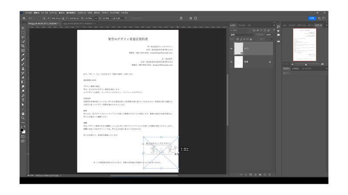Click the Navigator zoom-in mountain icon
348x195 pixels.
(322, 64)
